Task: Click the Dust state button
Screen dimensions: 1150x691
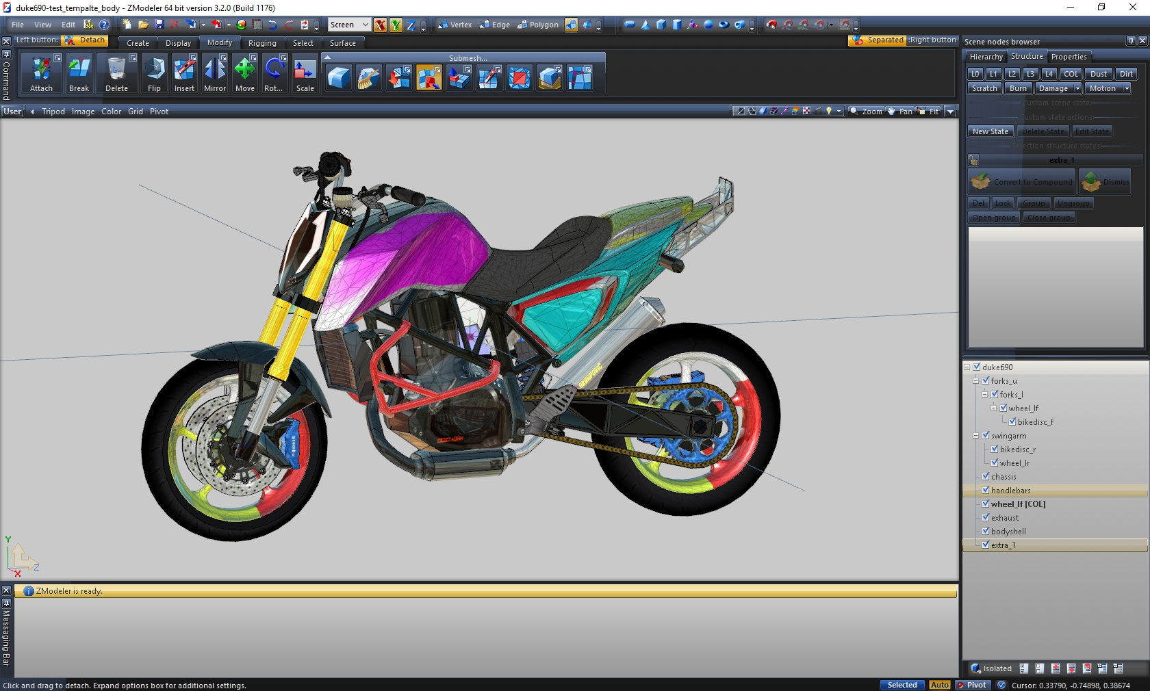Action: tap(1099, 74)
